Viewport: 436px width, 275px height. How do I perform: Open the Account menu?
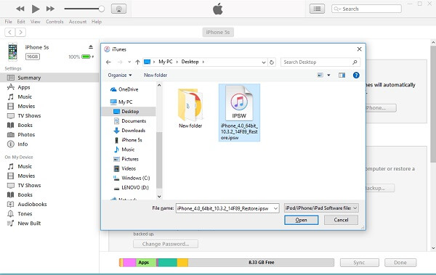point(78,22)
